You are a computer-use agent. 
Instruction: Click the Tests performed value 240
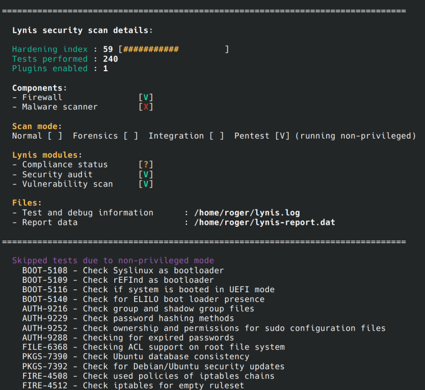pos(110,59)
